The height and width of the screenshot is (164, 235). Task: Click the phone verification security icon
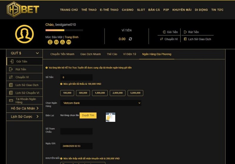point(50,42)
